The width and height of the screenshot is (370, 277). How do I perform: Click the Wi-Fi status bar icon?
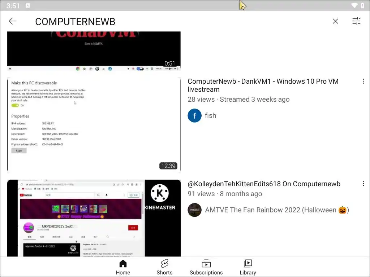pyautogui.click(x=354, y=5)
